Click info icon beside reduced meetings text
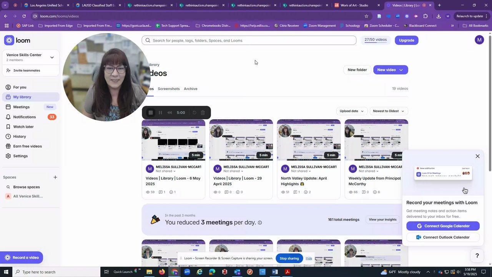The width and height of the screenshot is (492, 277). (260, 223)
